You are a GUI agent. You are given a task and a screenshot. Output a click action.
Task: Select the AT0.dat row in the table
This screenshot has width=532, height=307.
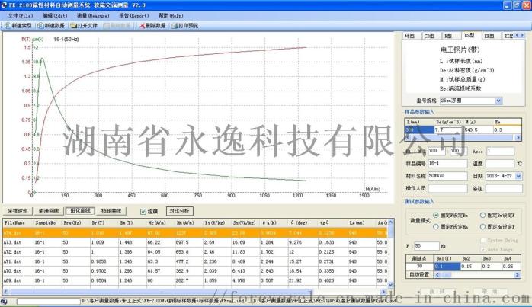tap(195, 270)
